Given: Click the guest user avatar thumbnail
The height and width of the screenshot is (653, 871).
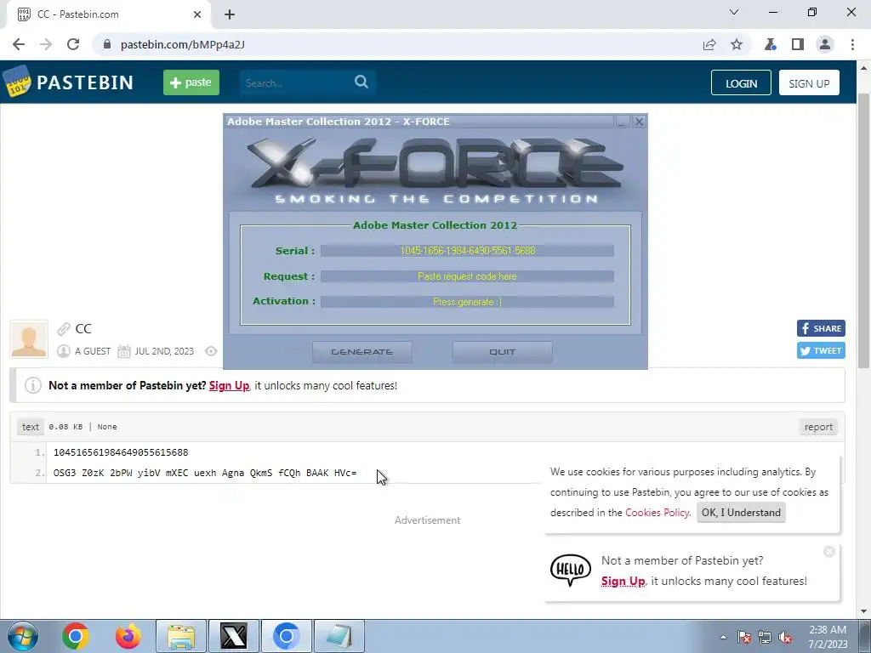Looking at the screenshot, I should 29,338.
